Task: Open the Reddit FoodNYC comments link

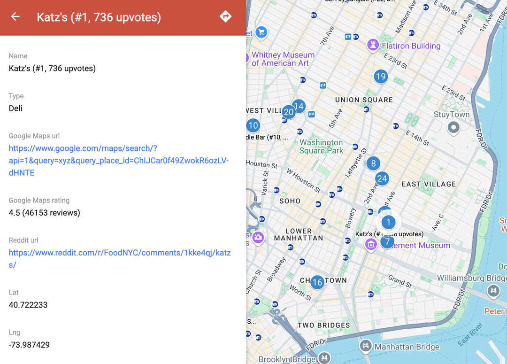Action: 120,259
